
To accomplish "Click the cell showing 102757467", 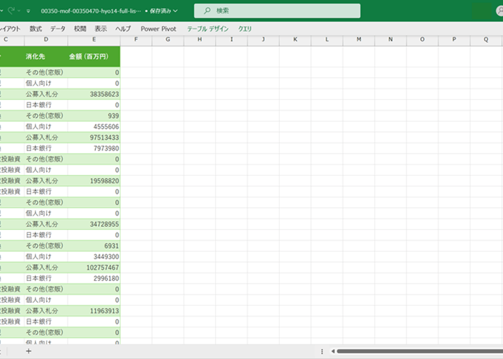I will [94, 268].
